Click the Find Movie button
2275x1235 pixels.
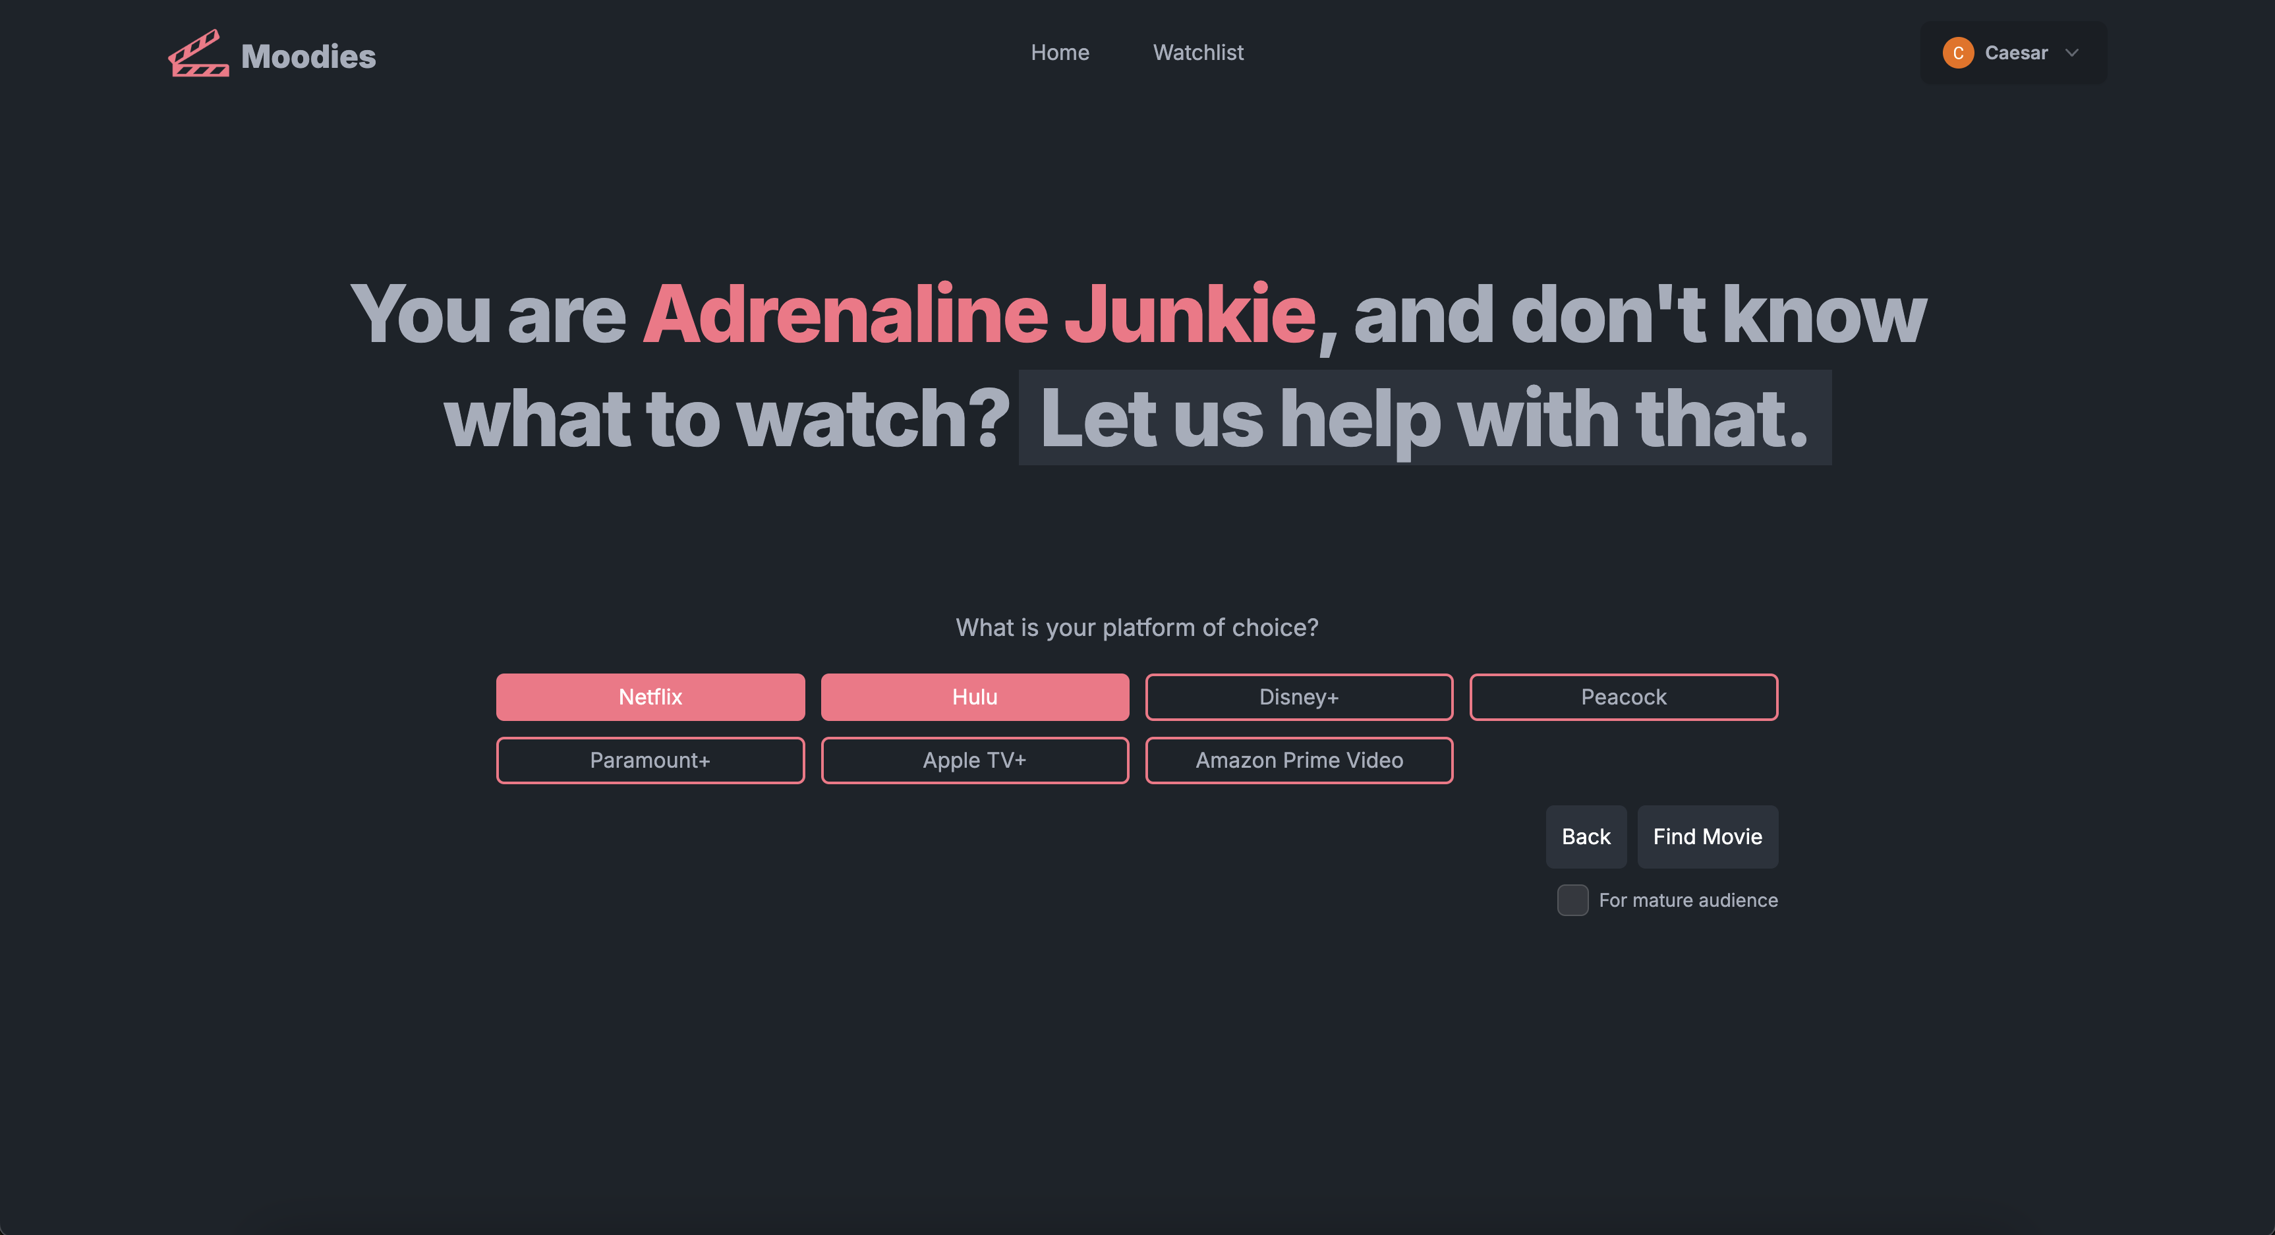point(1706,836)
